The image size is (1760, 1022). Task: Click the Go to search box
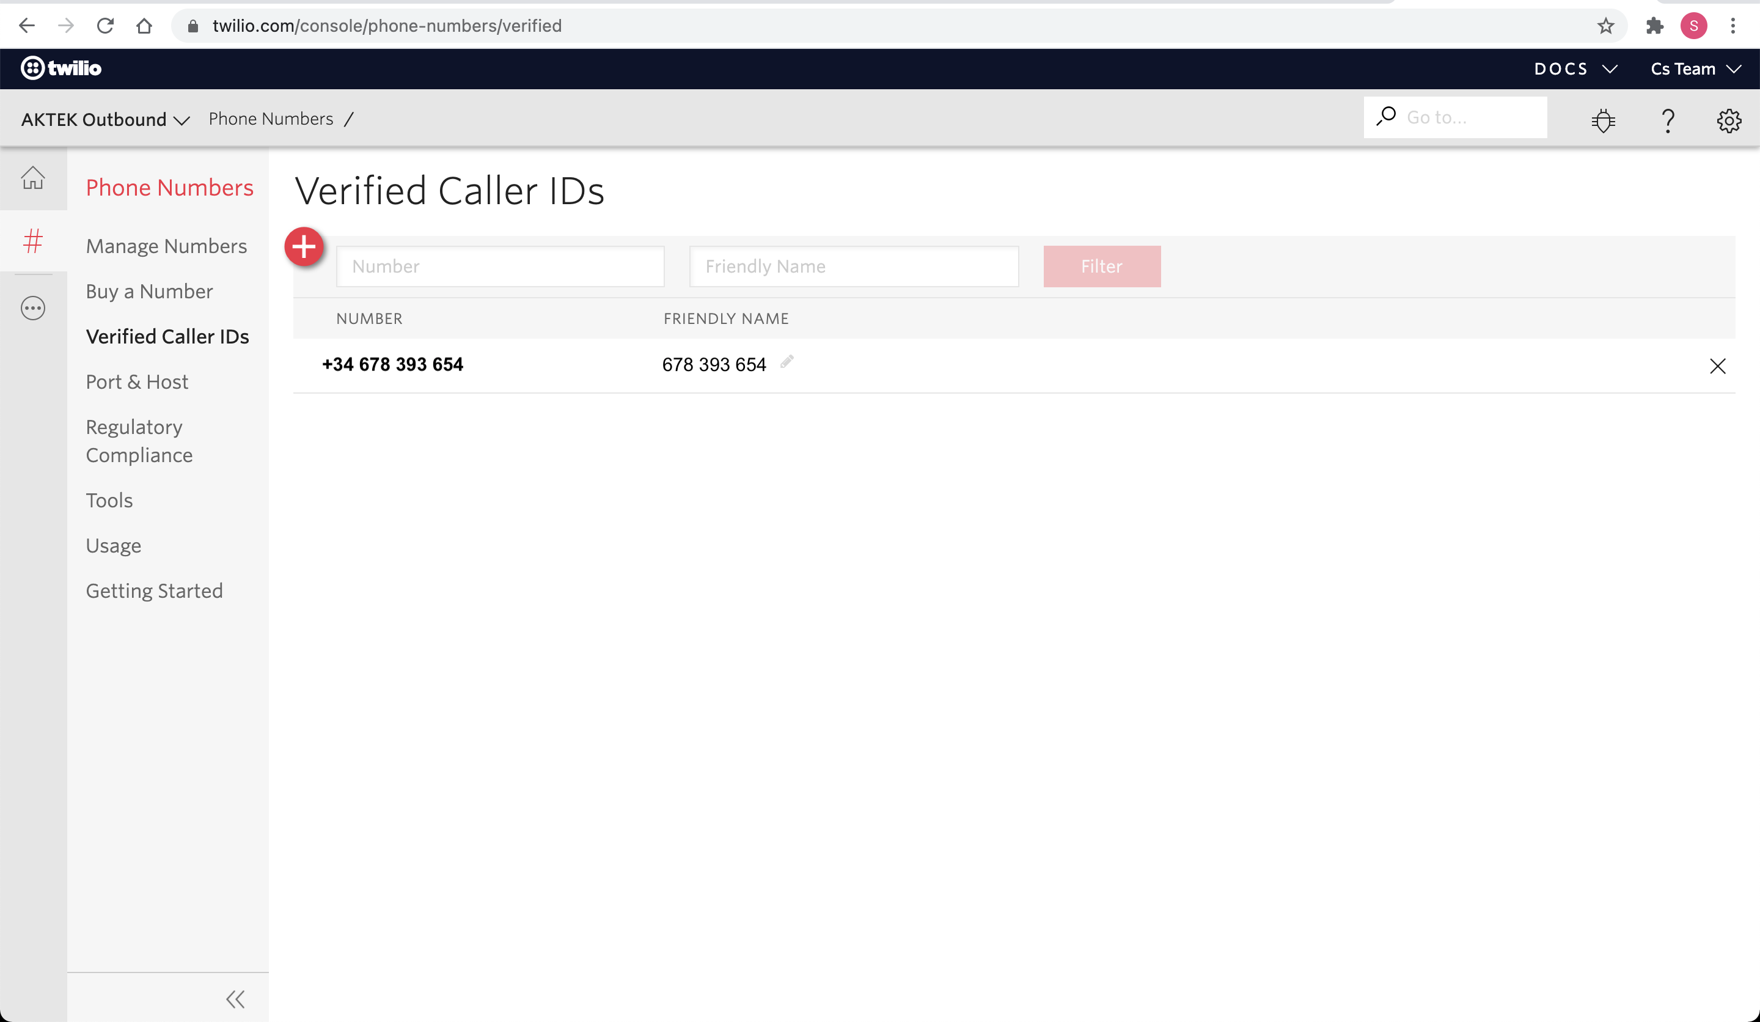1455,117
